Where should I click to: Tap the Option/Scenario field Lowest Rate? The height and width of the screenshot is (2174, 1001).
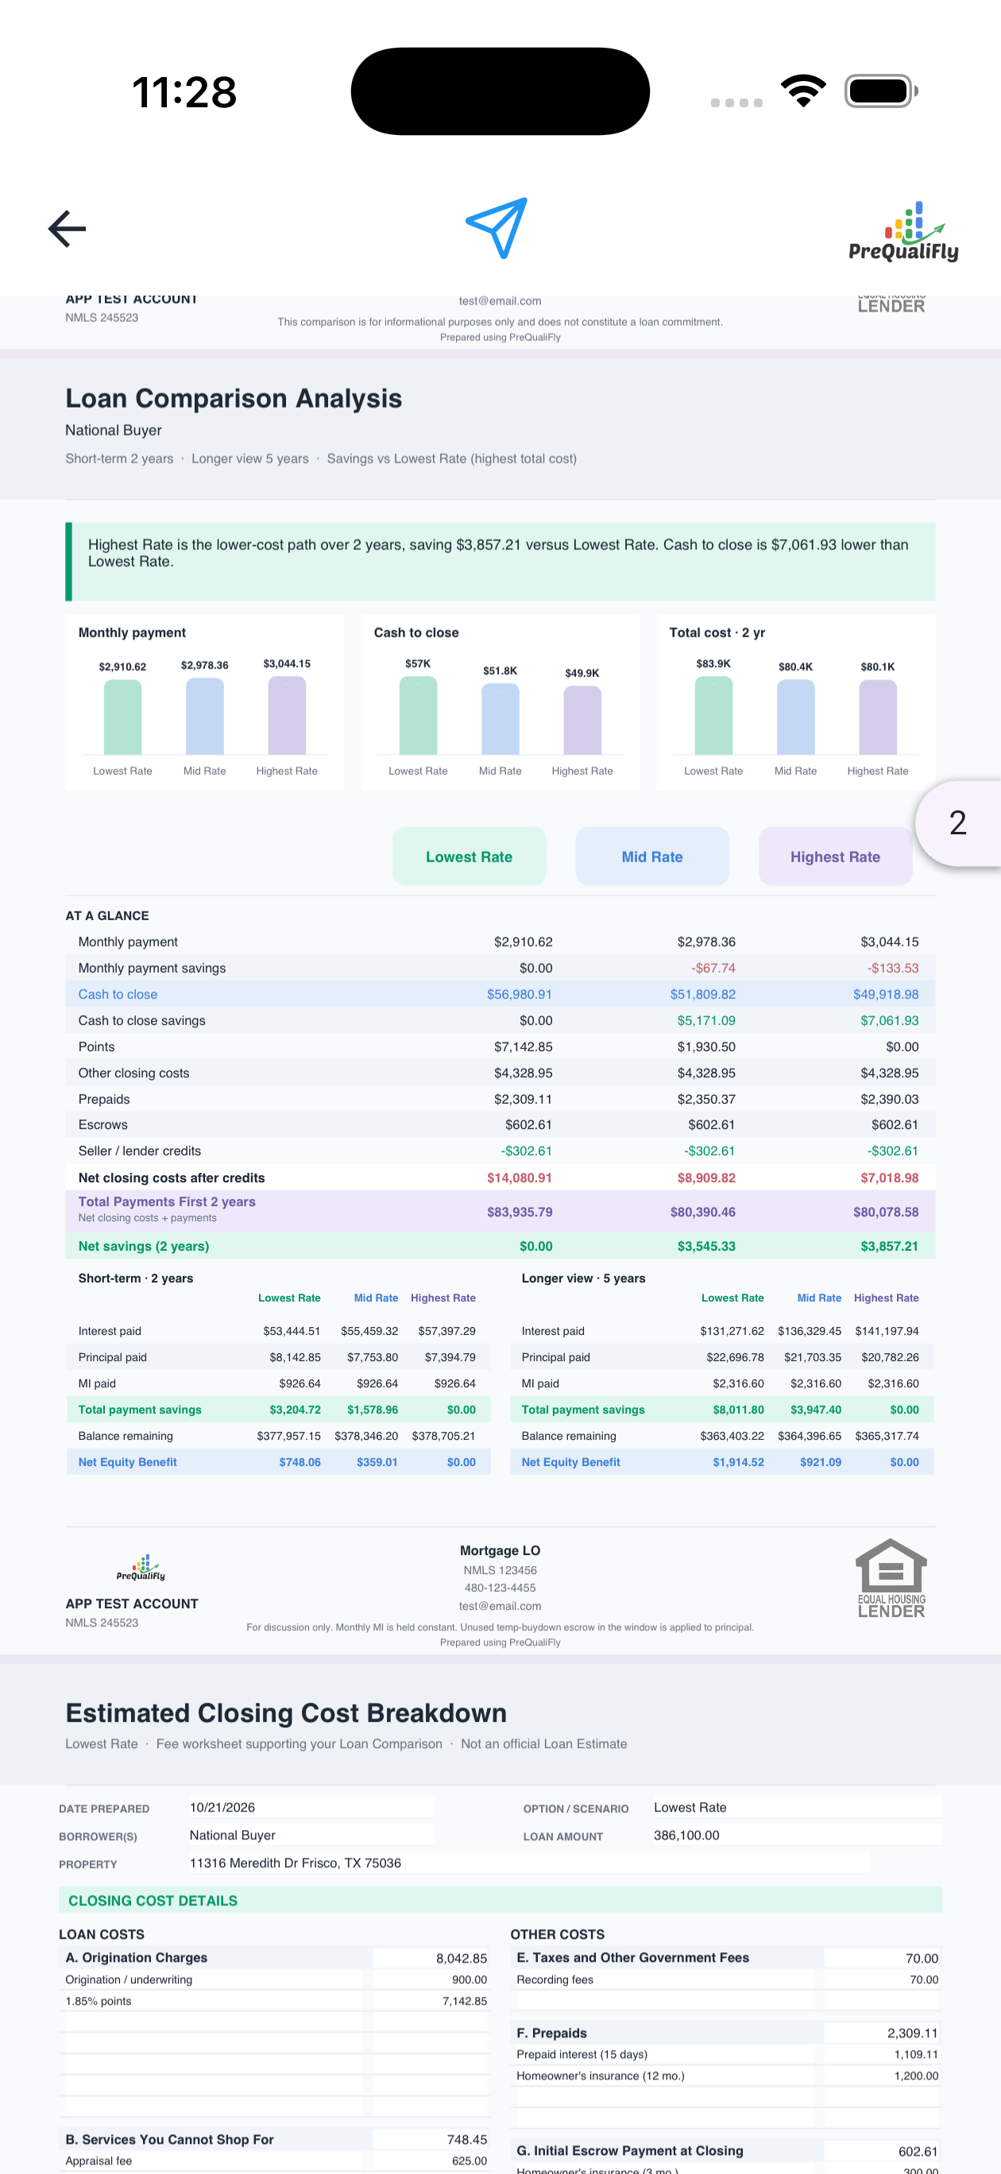797,1807
